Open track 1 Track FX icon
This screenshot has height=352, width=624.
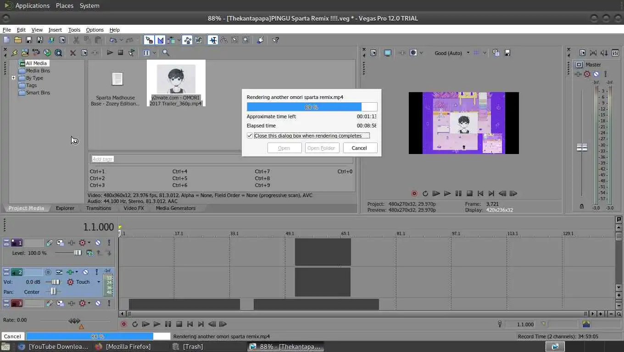tap(72, 242)
